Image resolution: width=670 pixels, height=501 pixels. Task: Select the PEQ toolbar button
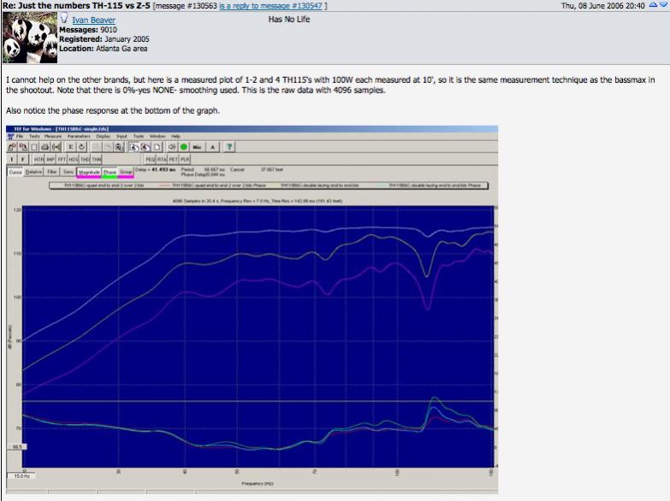pyautogui.click(x=150, y=159)
